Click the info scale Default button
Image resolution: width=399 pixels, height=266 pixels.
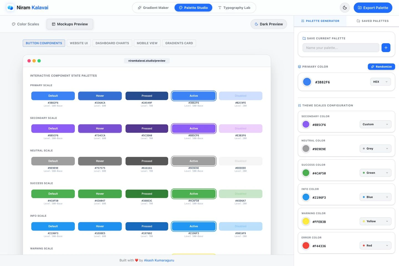point(53,226)
